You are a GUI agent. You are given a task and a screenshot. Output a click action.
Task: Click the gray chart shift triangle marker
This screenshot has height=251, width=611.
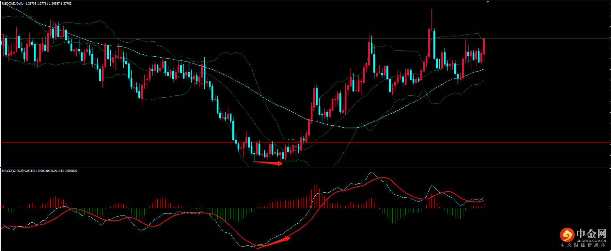click(488, 2)
